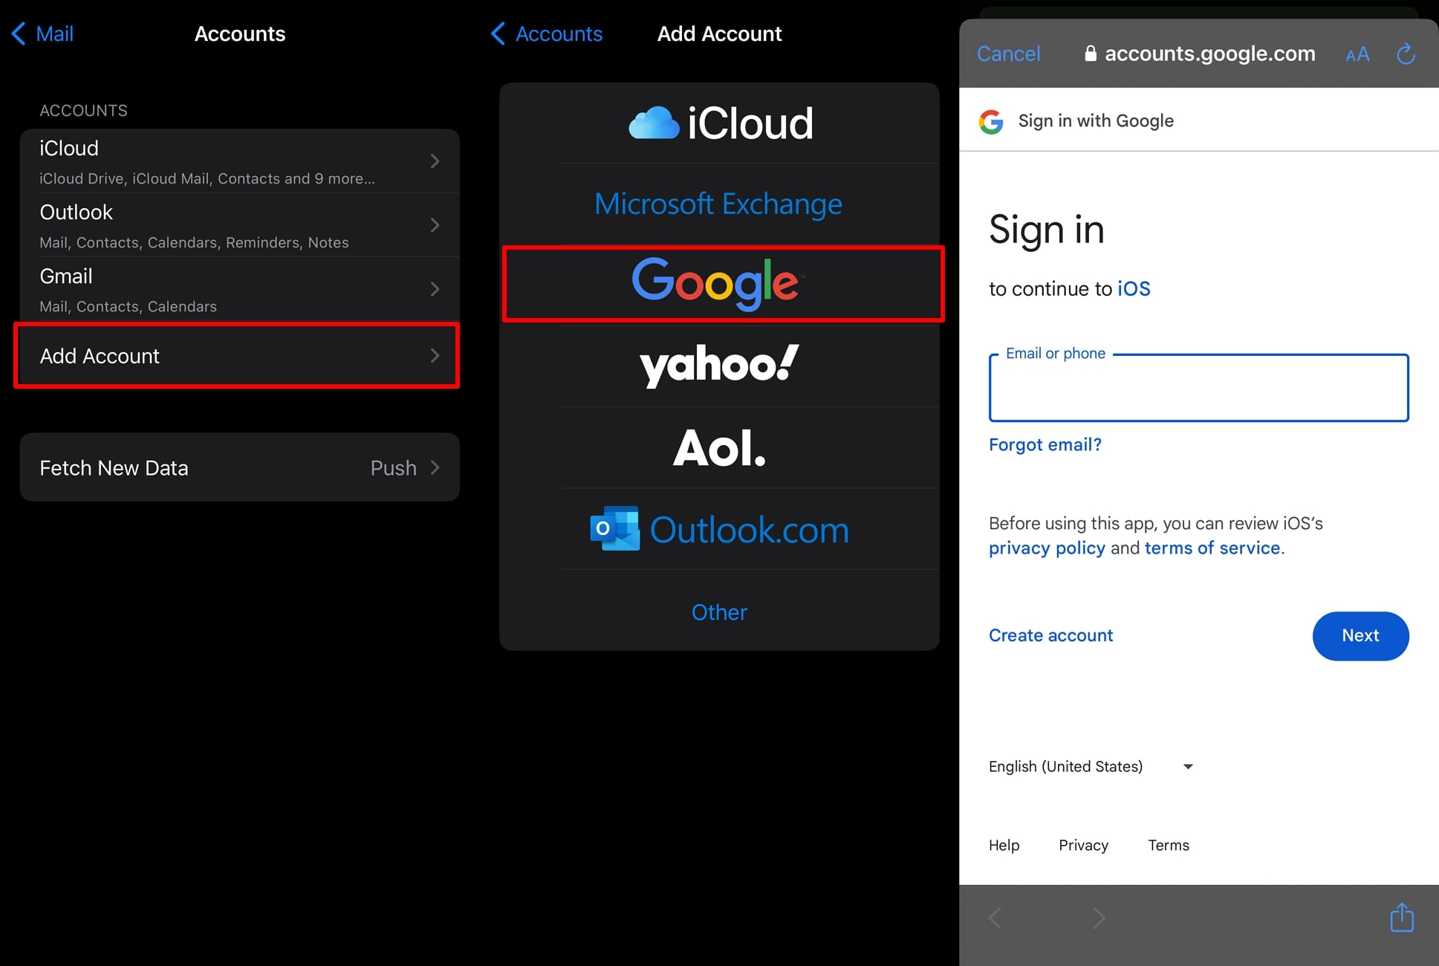The image size is (1439, 966).
Task: Tap the share icon at bottom right
Action: tap(1401, 918)
